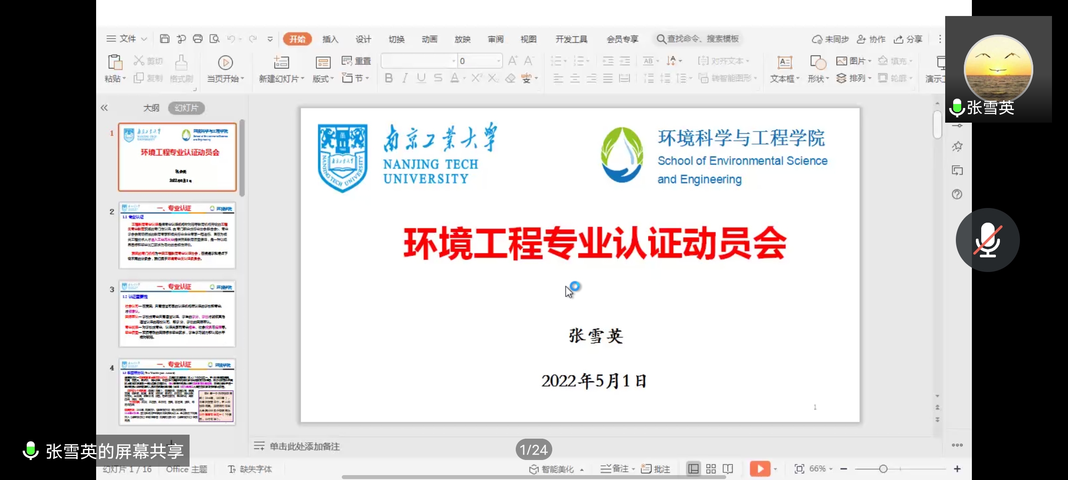Click the 形状 shapes icon
The width and height of the screenshot is (1068, 480).
817,63
